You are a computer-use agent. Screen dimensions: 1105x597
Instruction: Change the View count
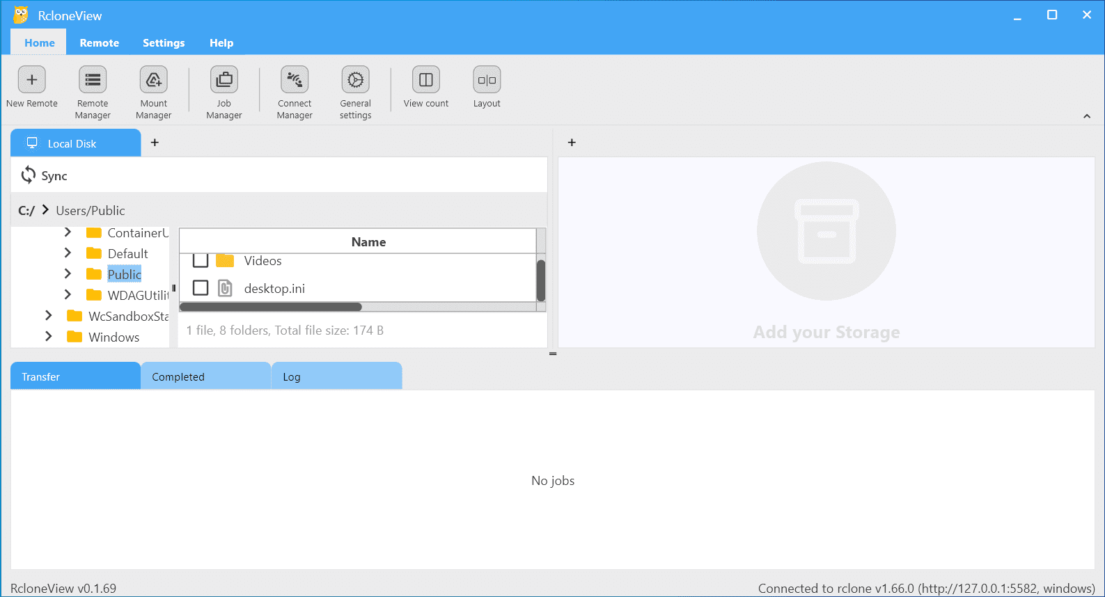pos(426,87)
